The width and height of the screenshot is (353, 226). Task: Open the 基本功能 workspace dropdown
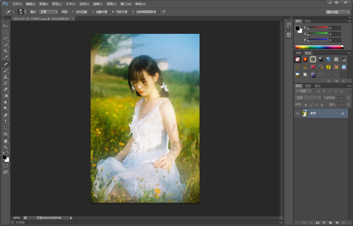pyautogui.click(x=337, y=12)
